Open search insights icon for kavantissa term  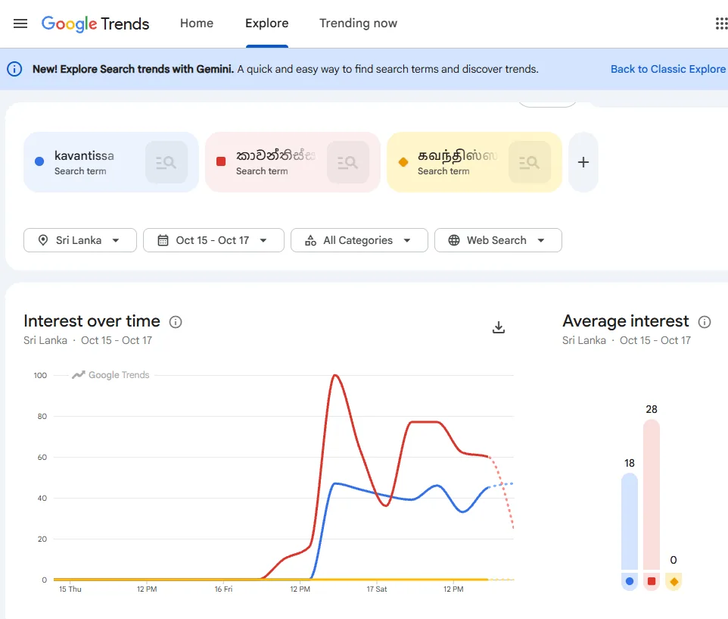tap(166, 162)
